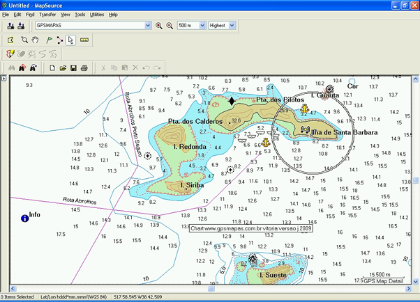The height and width of the screenshot is (302, 420).
Task: Toggle the Track Draw pencil tool
Action: tap(10, 54)
